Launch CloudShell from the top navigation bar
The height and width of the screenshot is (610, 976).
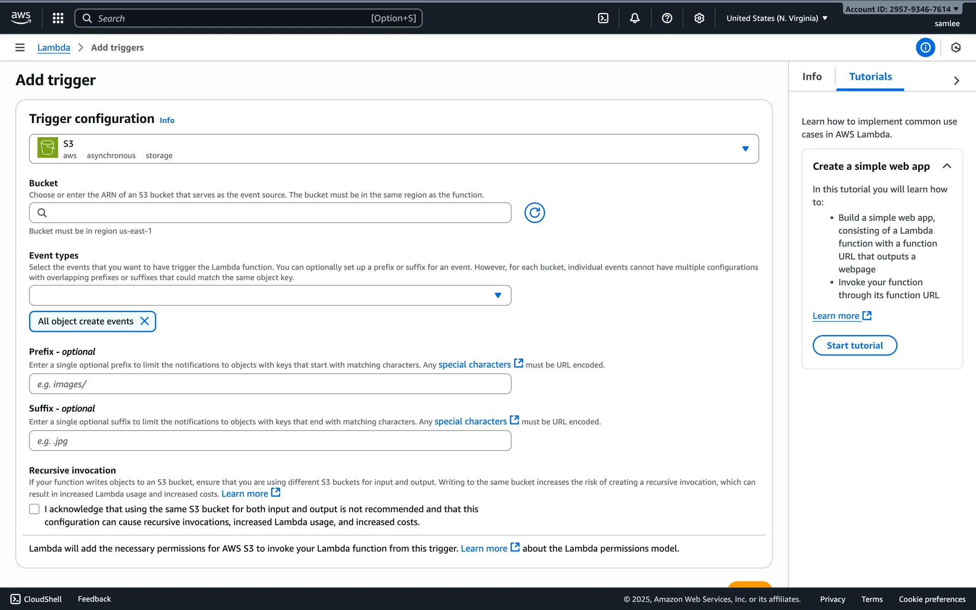(603, 18)
